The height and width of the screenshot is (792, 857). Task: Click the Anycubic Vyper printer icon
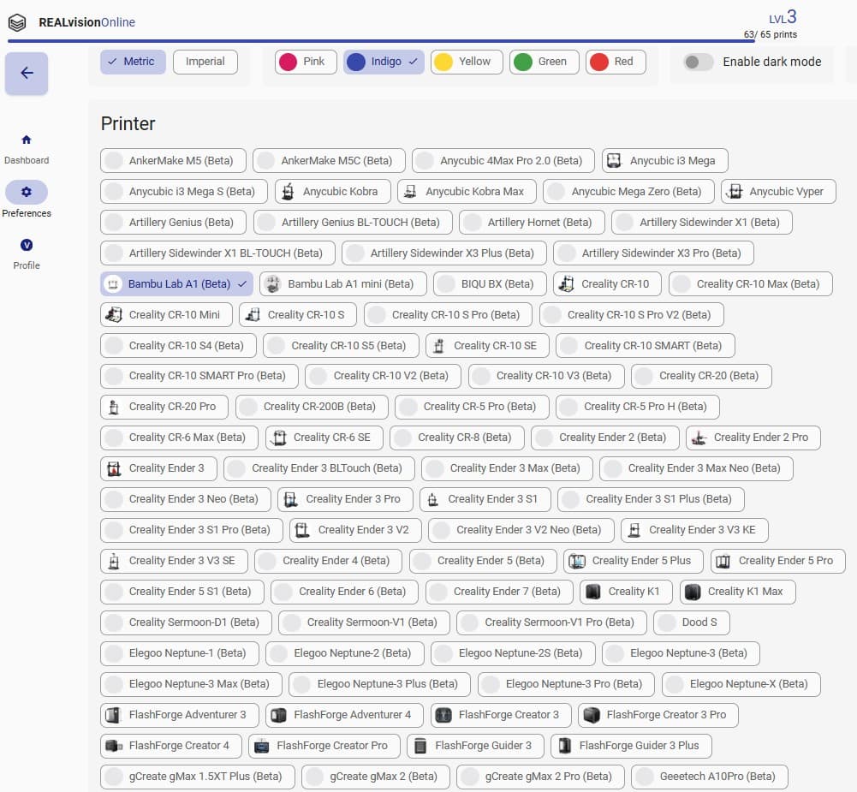[734, 192]
